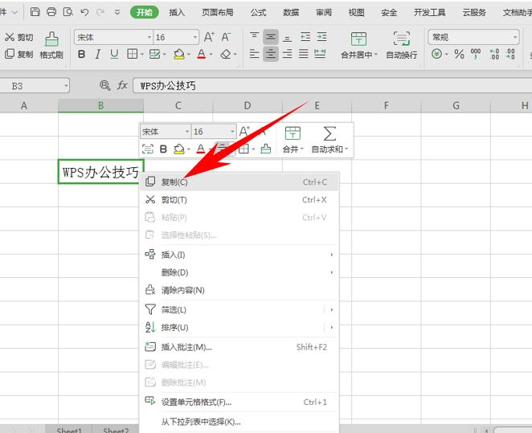Open the ribbon font name 宋体 dropdown
This screenshot has height=433, width=532.
click(149, 37)
